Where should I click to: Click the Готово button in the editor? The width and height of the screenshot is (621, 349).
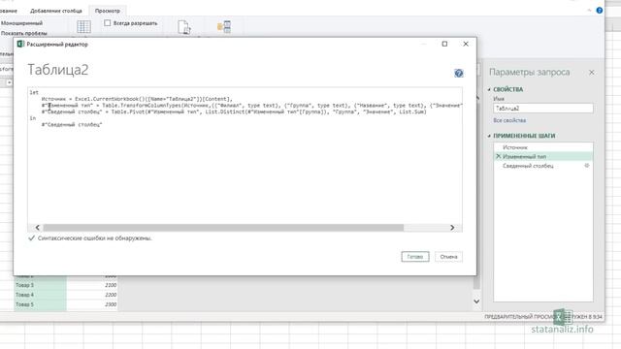(x=415, y=257)
